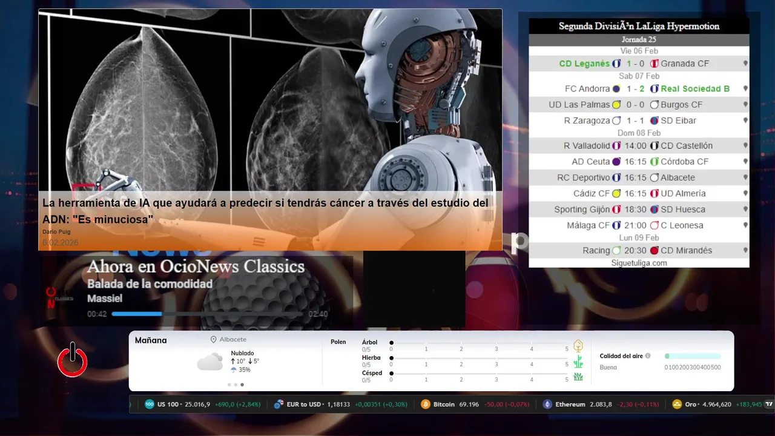Viewport: 775px width, 436px height.
Task: Click the R Zaragoza 1 - 1 score
Action: (636, 121)
